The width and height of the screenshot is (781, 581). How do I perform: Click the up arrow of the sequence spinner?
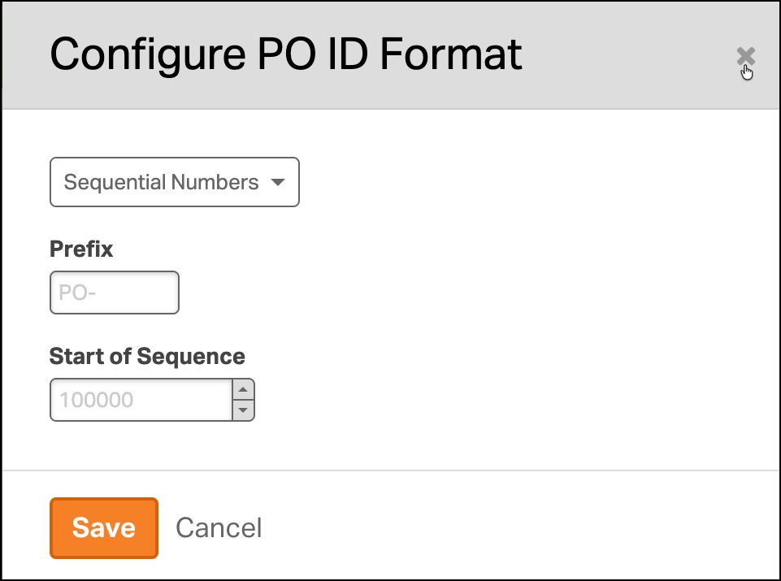click(243, 389)
